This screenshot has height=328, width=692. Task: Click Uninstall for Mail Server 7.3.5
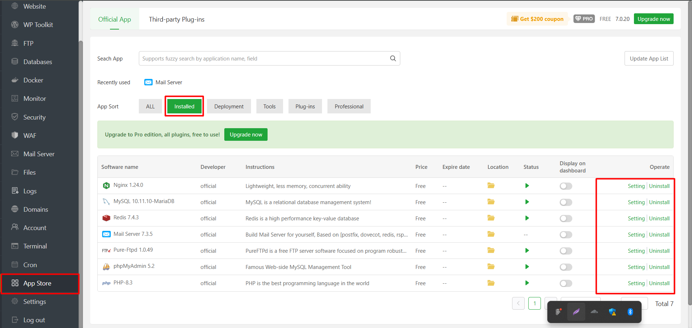pyautogui.click(x=659, y=235)
